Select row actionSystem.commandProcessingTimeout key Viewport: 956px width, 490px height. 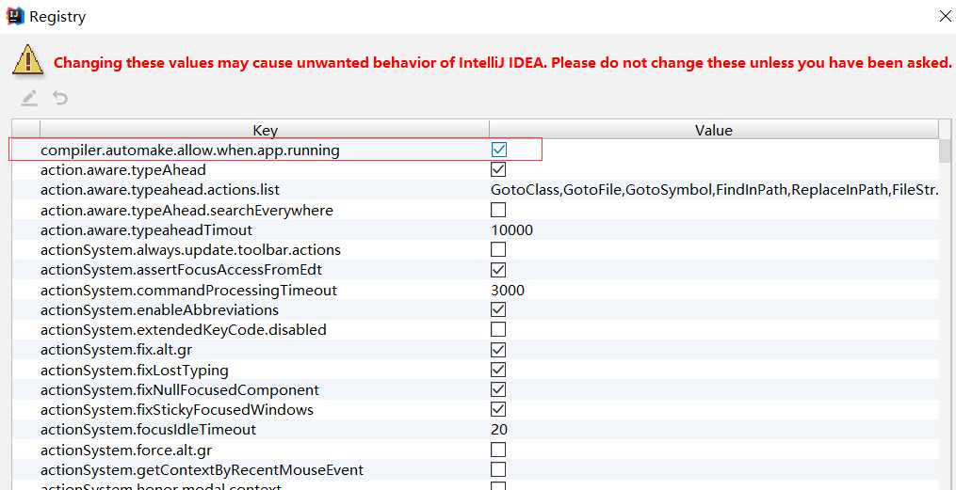coord(188,290)
